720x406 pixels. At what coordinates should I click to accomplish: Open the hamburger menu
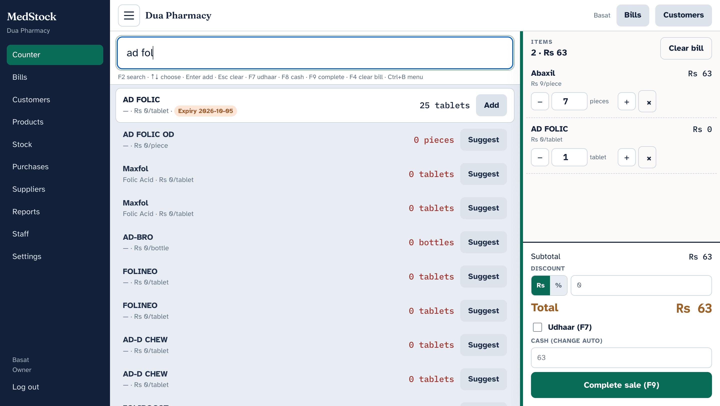click(x=129, y=15)
